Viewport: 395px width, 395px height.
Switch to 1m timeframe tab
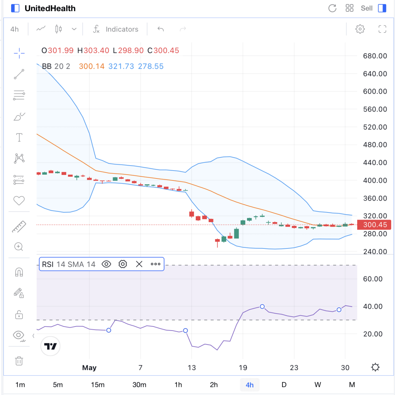coord(20,385)
